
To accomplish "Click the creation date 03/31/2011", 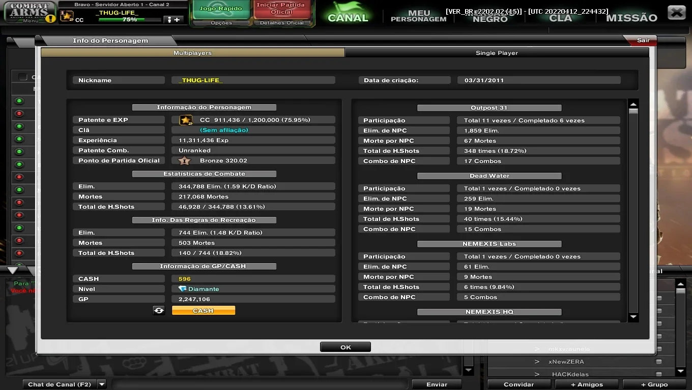I will point(484,80).
